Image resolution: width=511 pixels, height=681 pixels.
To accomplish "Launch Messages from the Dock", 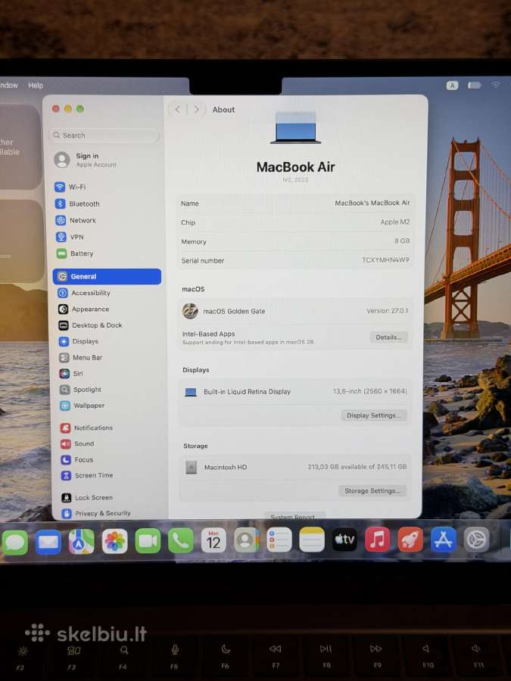I will [x=15, y=542].
